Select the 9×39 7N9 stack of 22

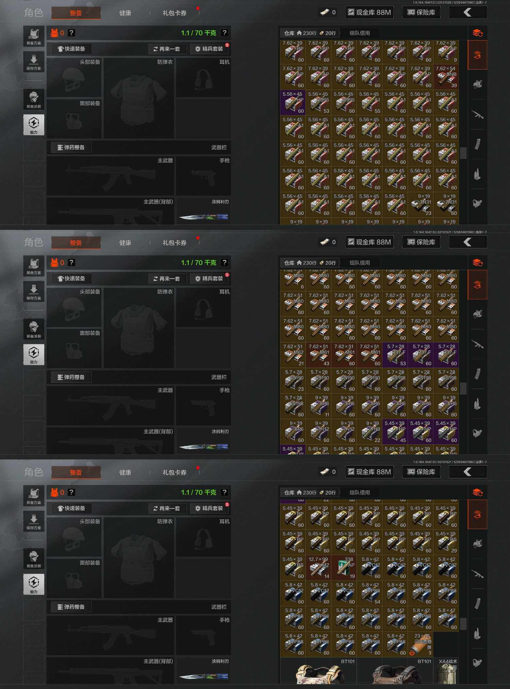point(370,432)
